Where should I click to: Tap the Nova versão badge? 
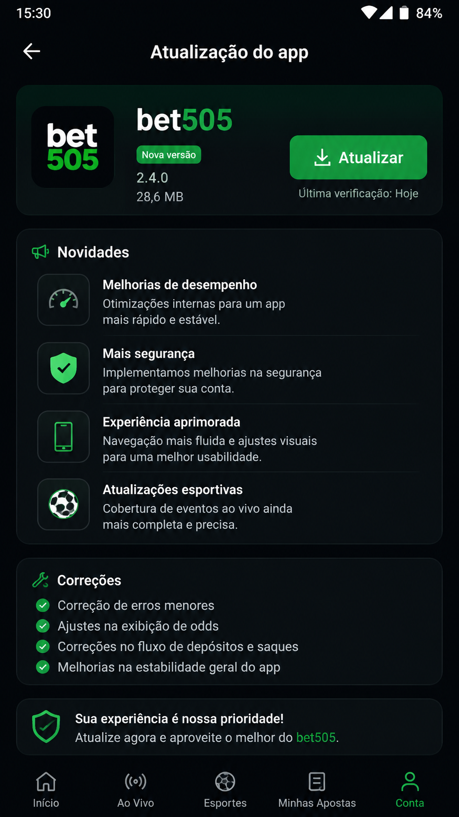[x=169, y=155]
